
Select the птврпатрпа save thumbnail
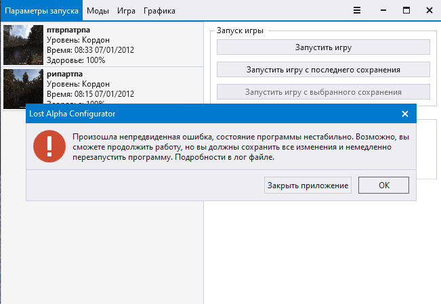23,45
